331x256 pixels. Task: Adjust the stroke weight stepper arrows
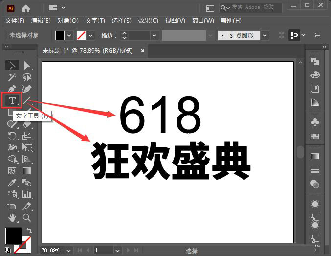click(124, 36)
